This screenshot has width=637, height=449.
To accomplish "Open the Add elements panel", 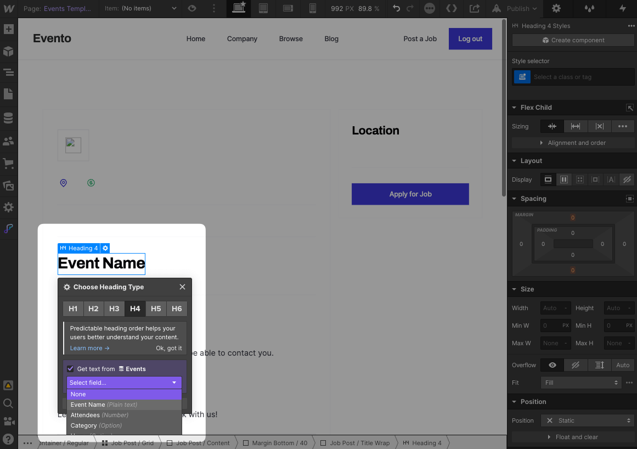I will (9, 29).
